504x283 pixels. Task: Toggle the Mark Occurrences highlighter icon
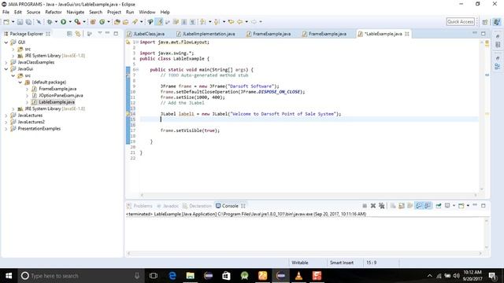click(159, 22)
